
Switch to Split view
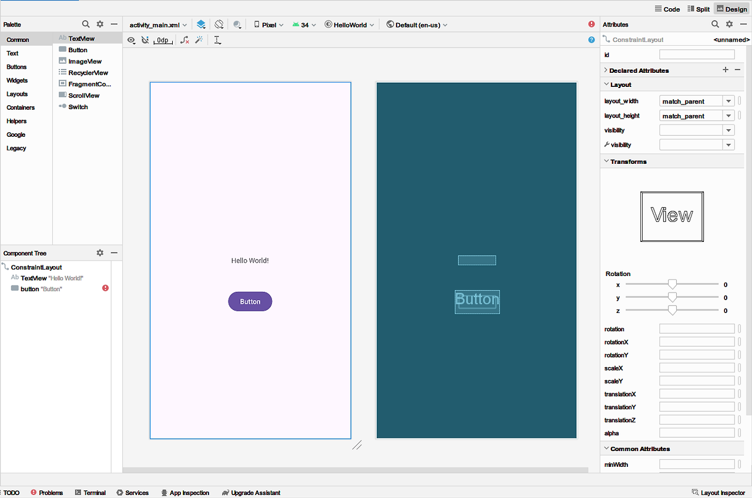coord(699,9)
